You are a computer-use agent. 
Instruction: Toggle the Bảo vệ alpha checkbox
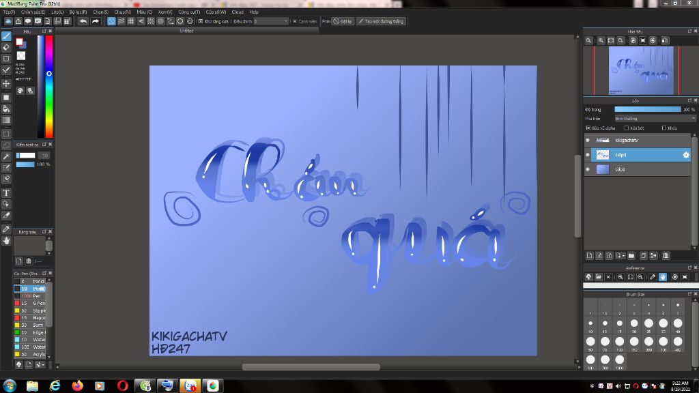pos(588,128)
